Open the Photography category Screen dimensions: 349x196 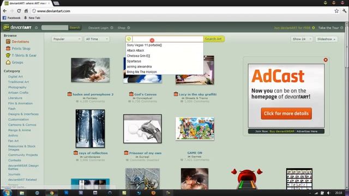(x=17, y=87)
